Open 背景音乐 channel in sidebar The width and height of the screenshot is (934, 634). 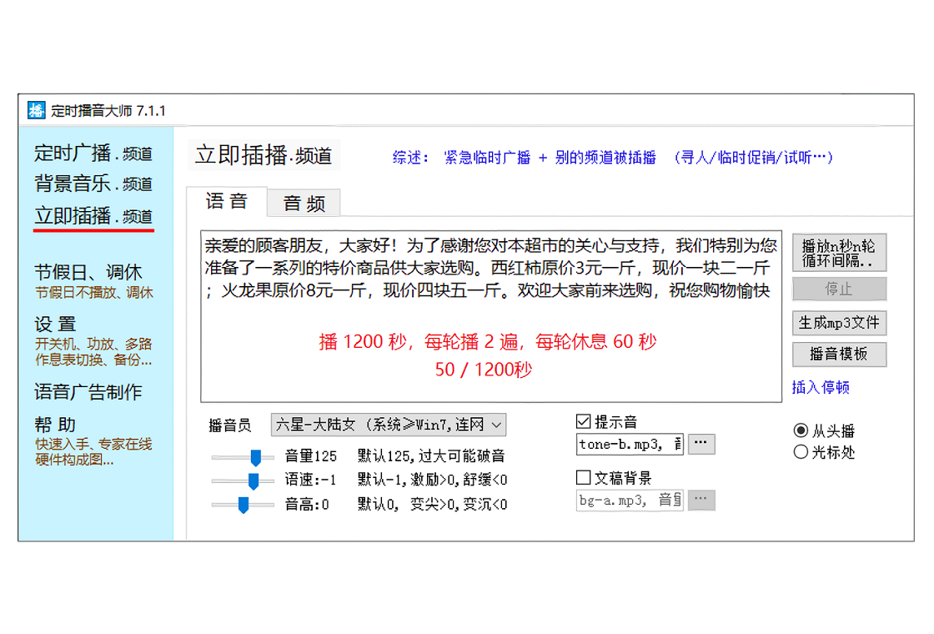tap(93, 184)
